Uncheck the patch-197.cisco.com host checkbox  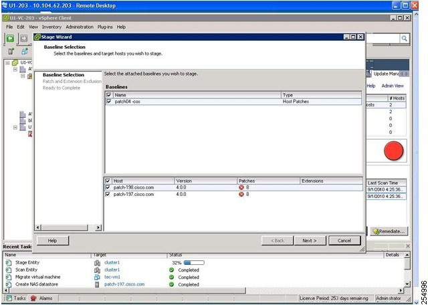pyautogui.click(x=108, y=195)
